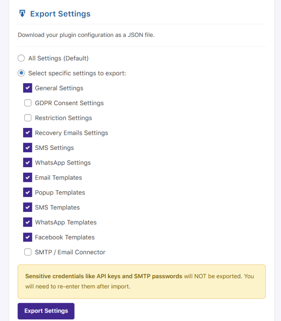Click the Export Settings section heading text

60,14
